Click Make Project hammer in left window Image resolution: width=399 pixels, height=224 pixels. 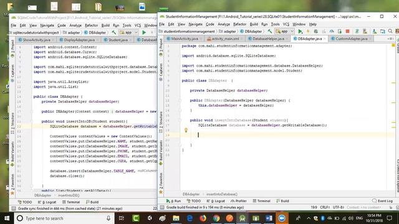(113, 32)
